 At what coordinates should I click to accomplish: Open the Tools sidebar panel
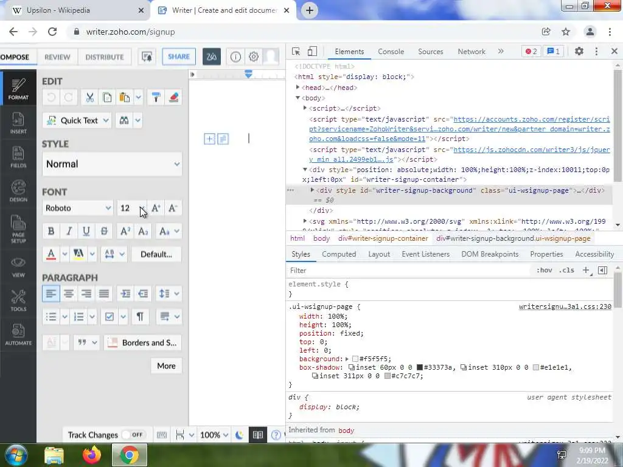pyautogui.click(x=18, y=300)
